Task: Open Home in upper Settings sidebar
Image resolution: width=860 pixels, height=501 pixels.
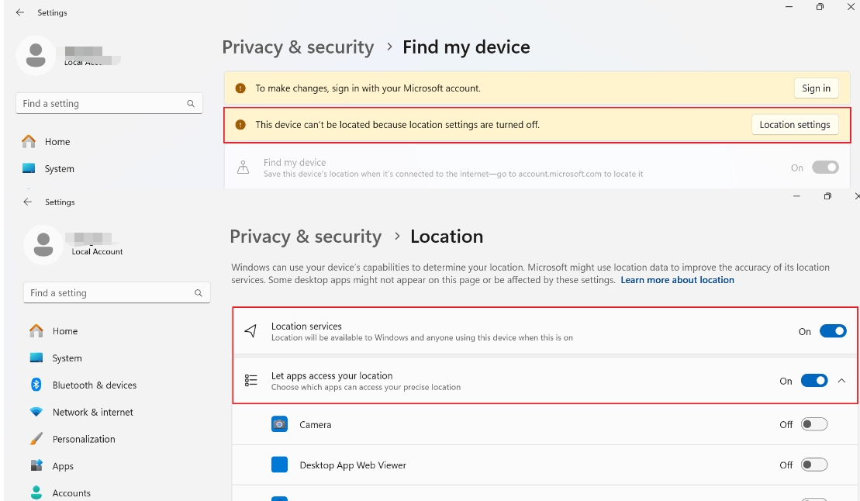Action: (x=57, y=142)
